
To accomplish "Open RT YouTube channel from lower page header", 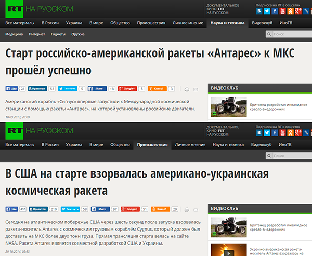I will [x=282, y=132].
